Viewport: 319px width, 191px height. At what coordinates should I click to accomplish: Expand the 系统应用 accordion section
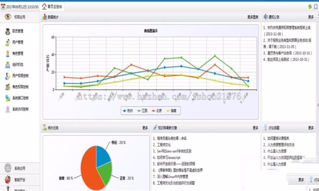(x=20, y=168)
